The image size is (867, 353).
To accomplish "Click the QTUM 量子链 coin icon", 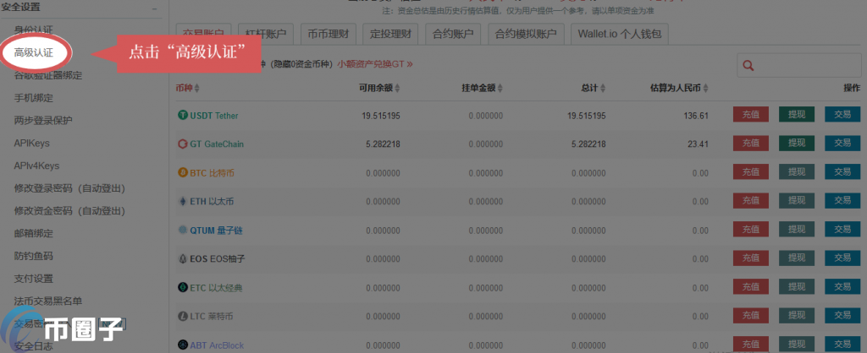I will 183,230.
